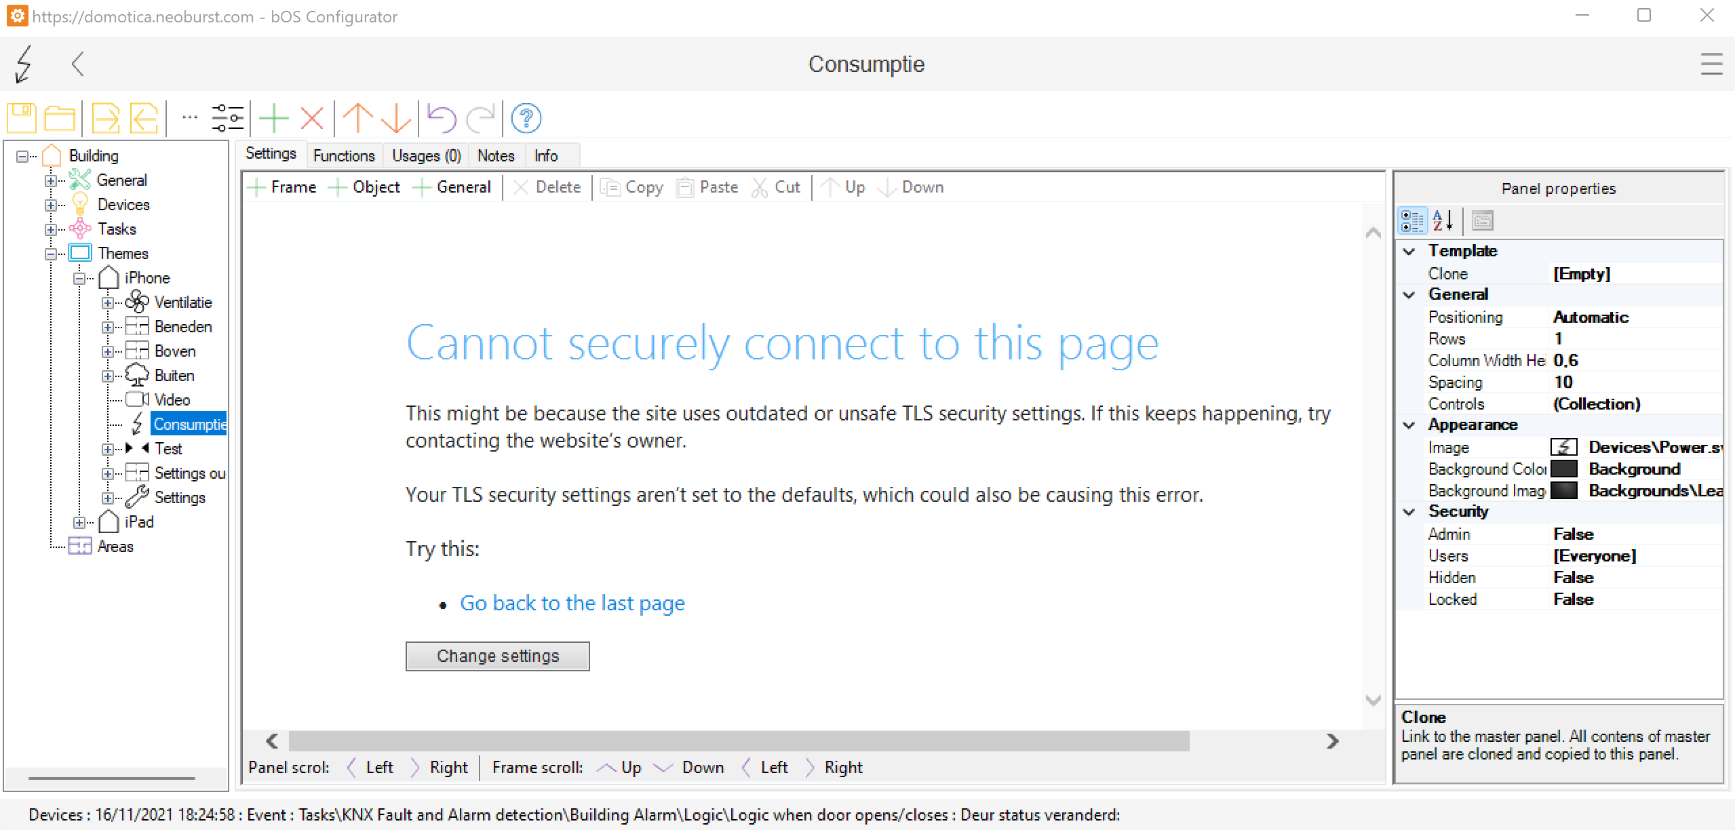Expand the Devices tree node
Screen dimensions: 1735x830
[51, 205]
